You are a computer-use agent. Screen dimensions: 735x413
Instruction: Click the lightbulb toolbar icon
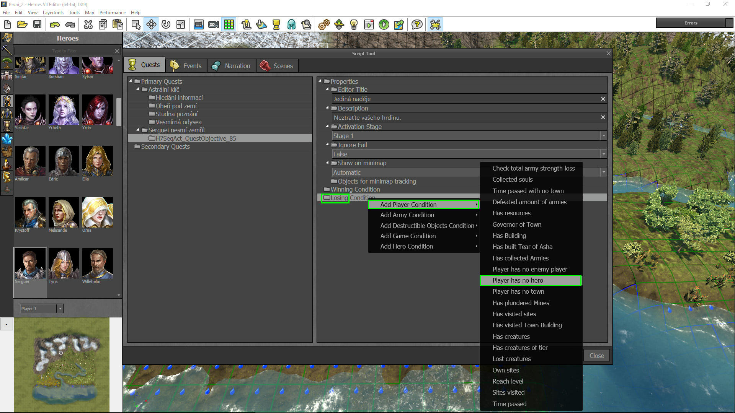354,25
